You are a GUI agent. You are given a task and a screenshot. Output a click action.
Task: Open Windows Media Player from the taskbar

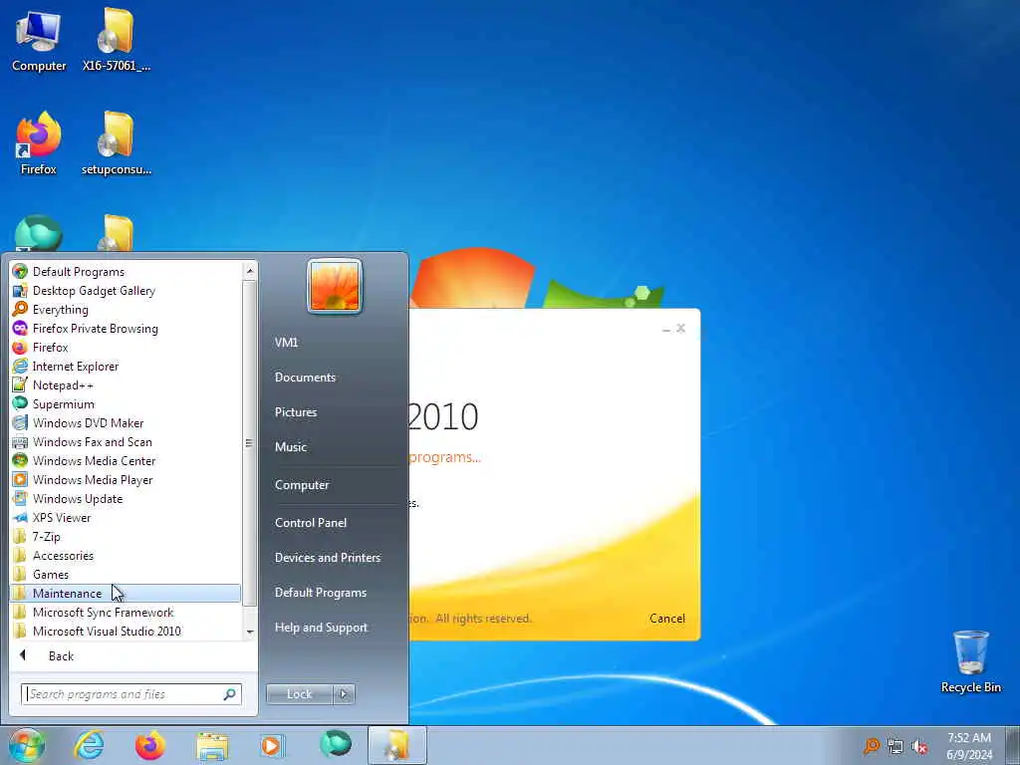click(272, 745)
